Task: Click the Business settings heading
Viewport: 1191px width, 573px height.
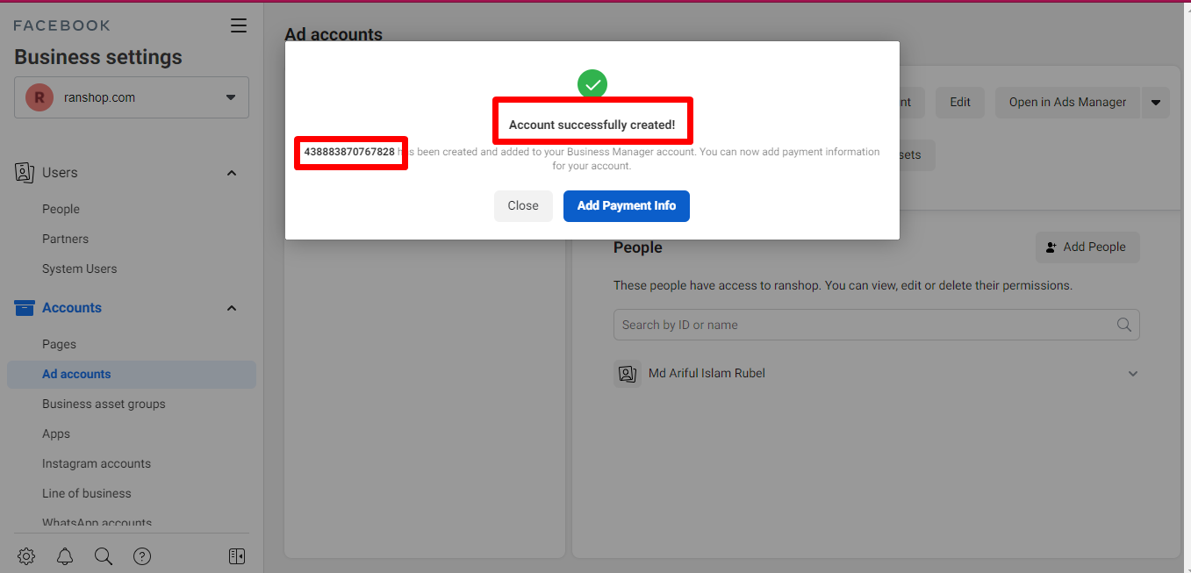Action: click(98, 57)
